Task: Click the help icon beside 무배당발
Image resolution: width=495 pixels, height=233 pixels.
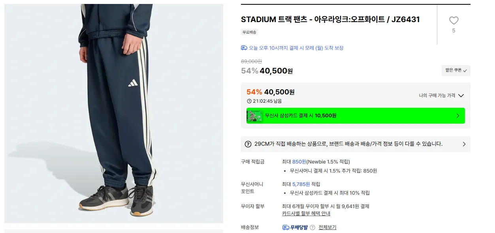Action: click(x=312, y=227)
